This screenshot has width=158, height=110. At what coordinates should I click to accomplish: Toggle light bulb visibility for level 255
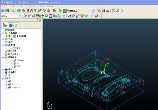(x=12, y=66)
